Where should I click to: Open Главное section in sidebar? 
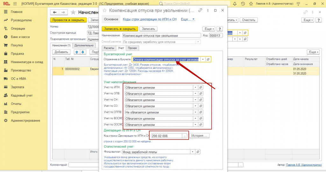point(17,12)
